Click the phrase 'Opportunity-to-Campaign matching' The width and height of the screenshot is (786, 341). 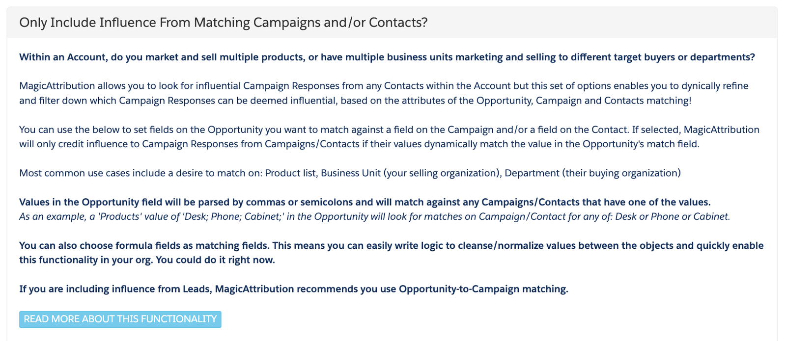482,289
